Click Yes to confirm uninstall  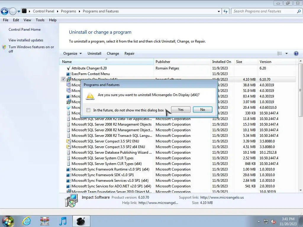(181, 110)
